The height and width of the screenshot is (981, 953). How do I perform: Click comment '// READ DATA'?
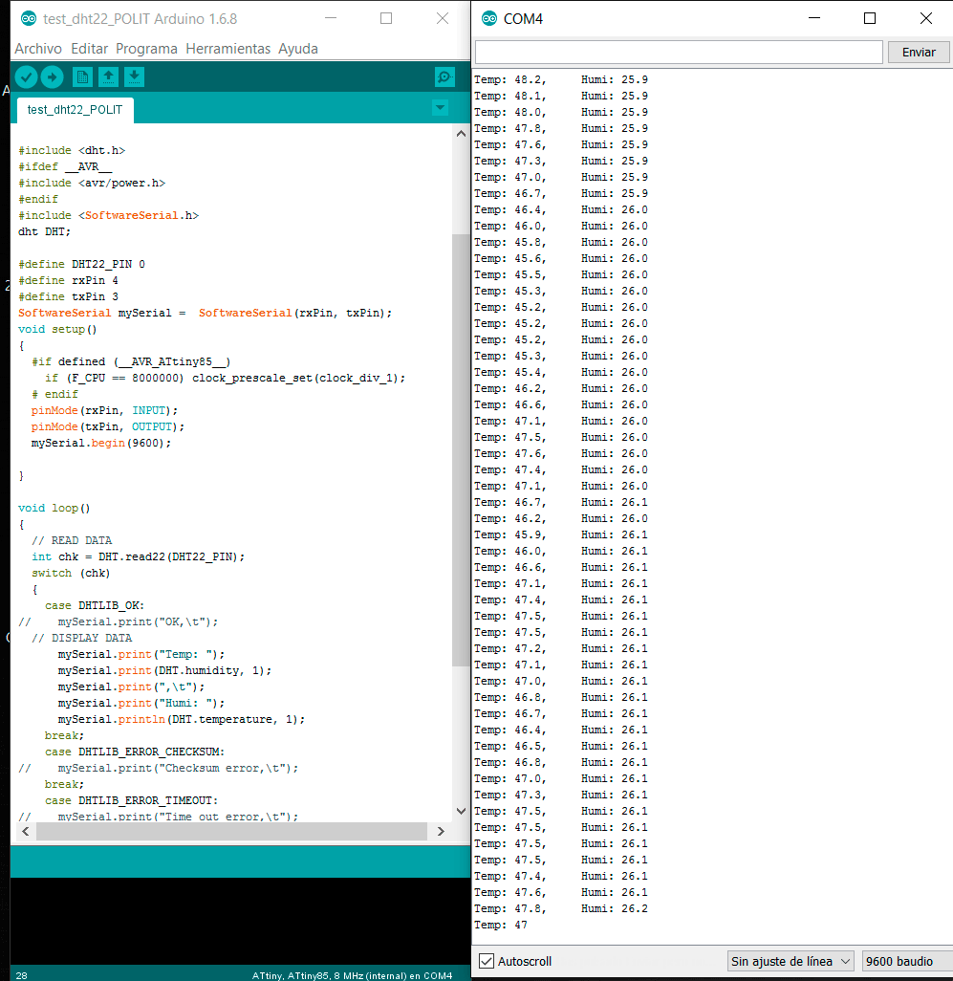coord(72,540)
